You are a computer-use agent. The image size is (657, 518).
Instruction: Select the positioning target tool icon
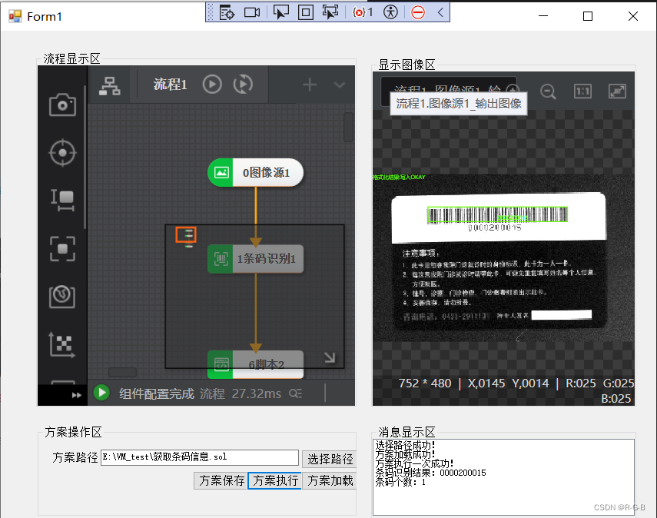(x=62, y=152)
